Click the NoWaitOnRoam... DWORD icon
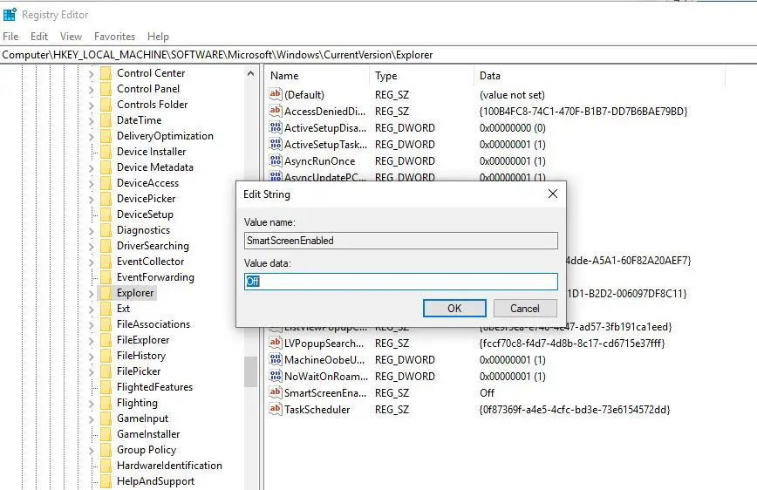This screenshot has width=757, height=490. [x=276, y=376]
